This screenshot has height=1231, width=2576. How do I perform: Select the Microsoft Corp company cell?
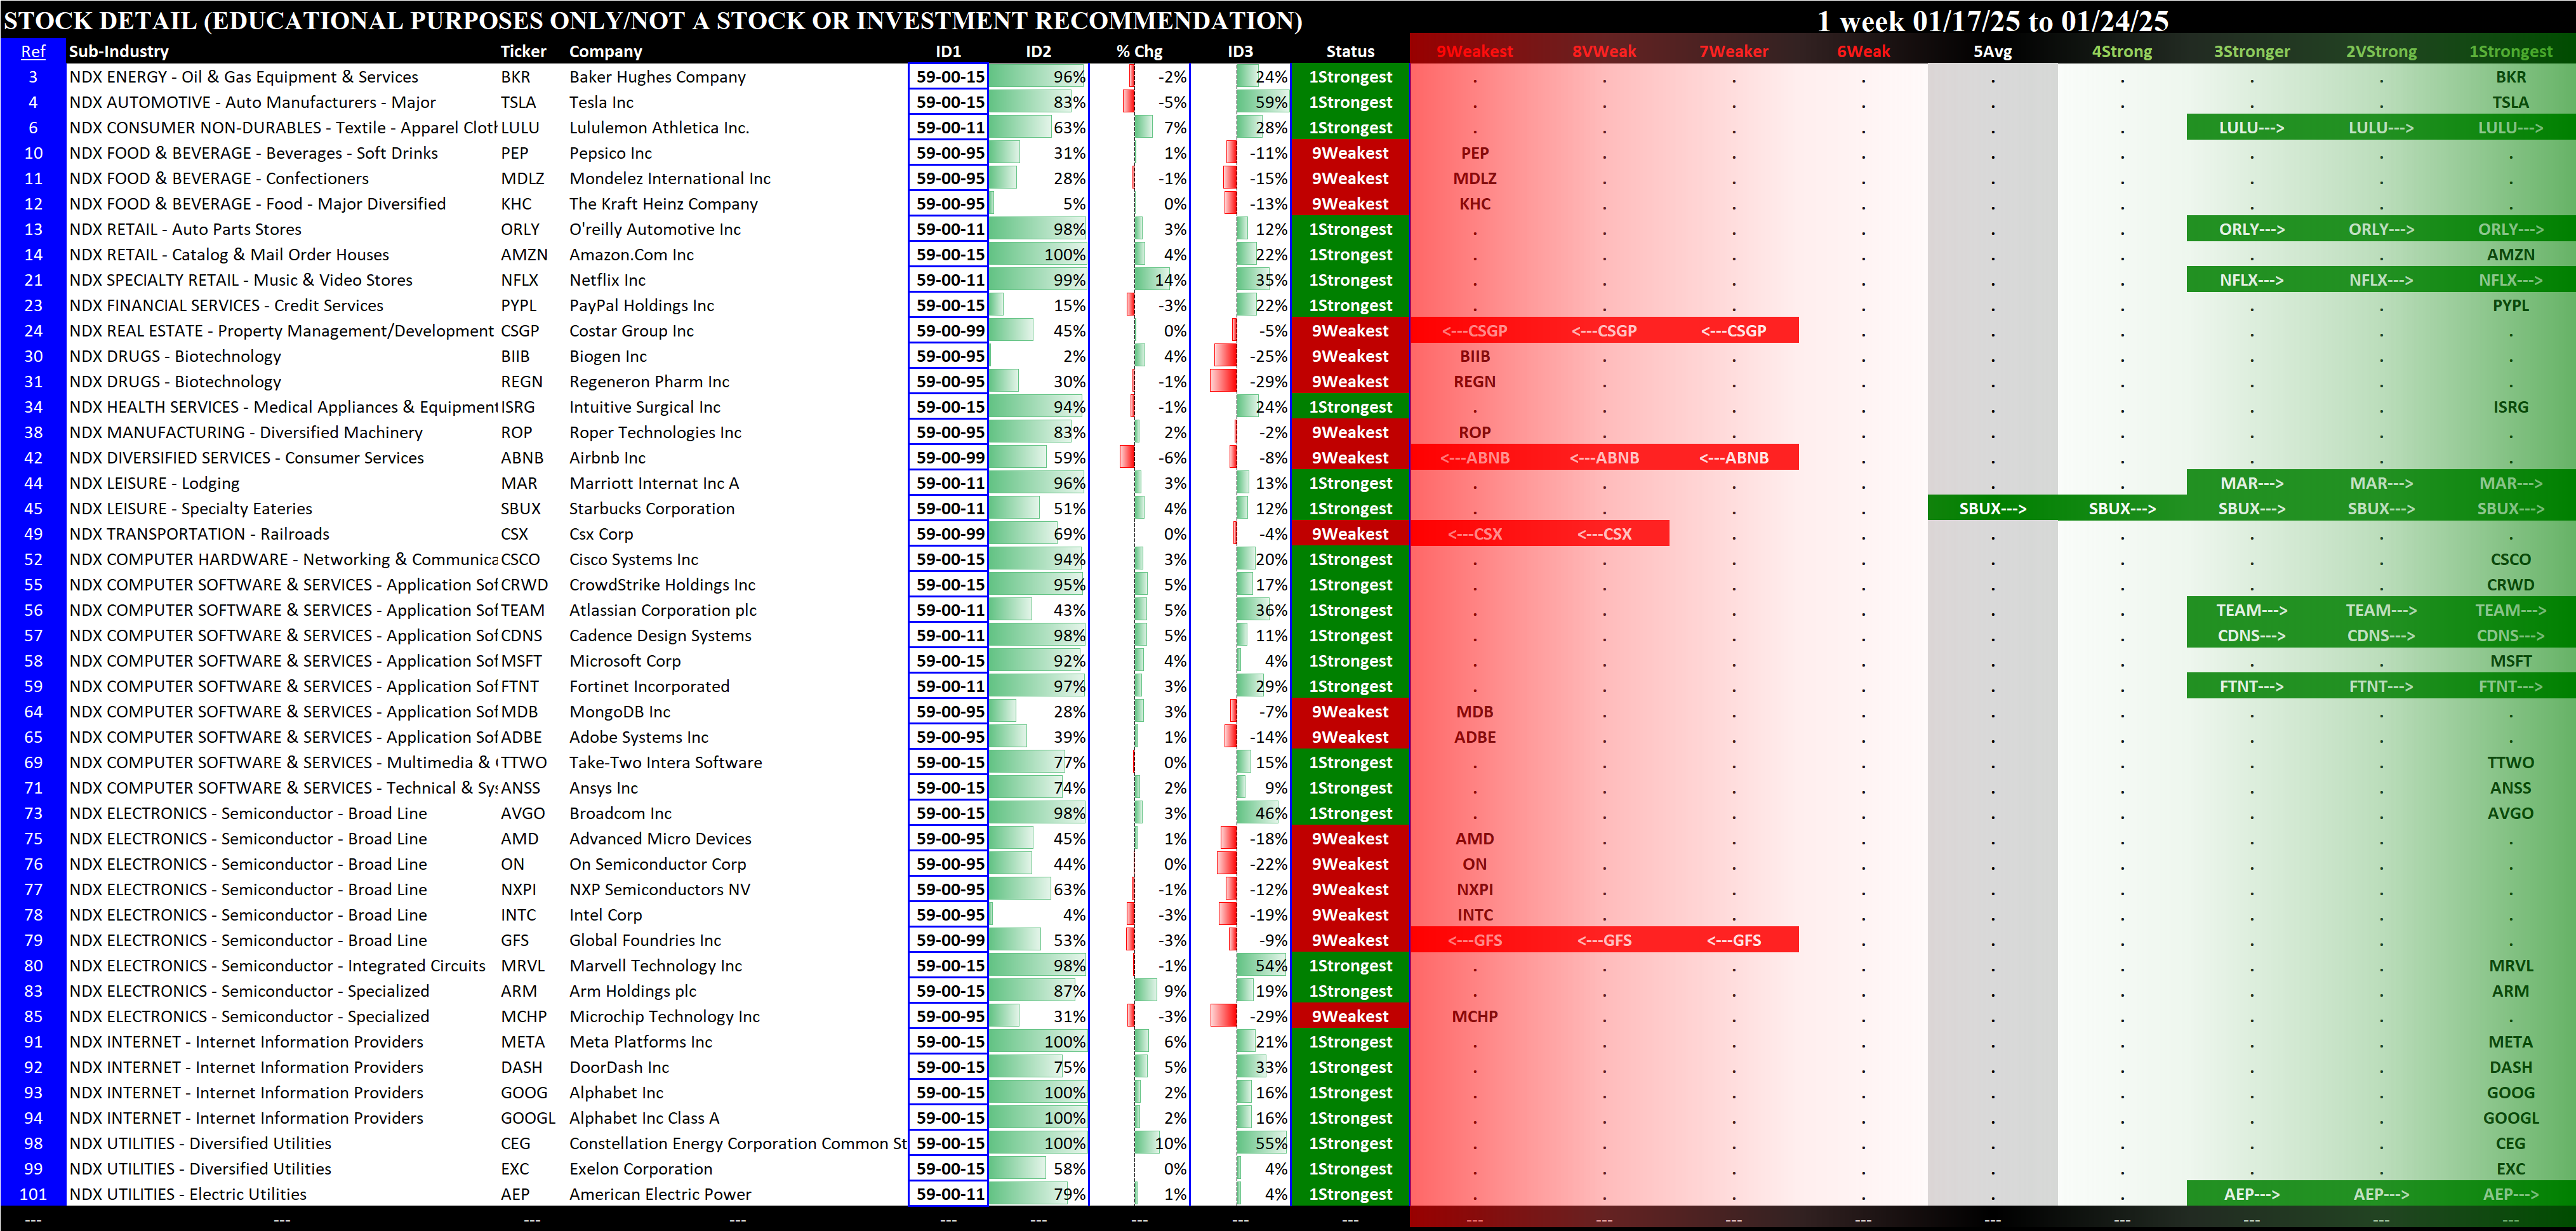click(625, 661)
